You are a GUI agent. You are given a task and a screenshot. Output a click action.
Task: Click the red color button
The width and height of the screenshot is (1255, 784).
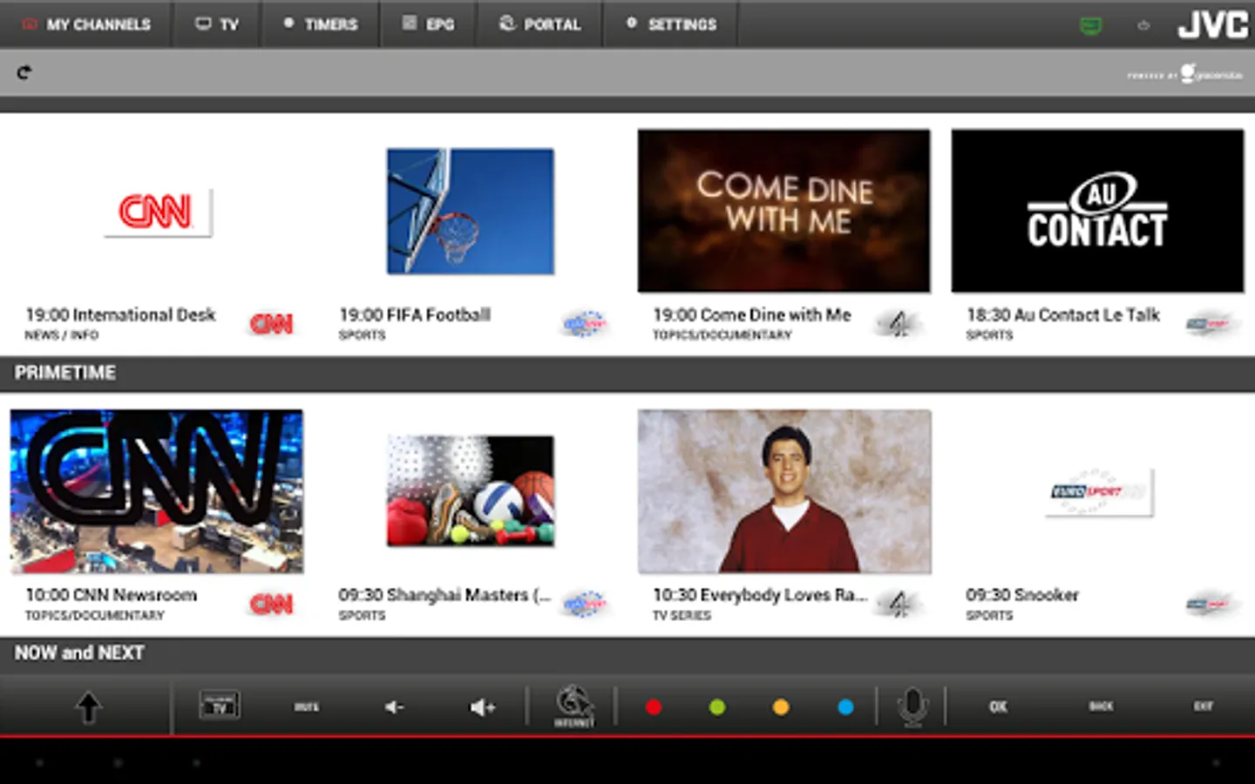click(x=654, y=707)
